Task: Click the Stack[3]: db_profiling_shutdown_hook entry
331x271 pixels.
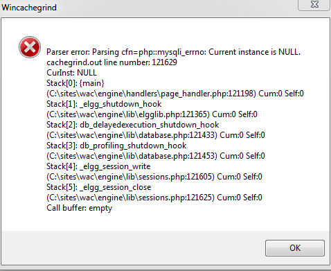Action: click(116, 146)
